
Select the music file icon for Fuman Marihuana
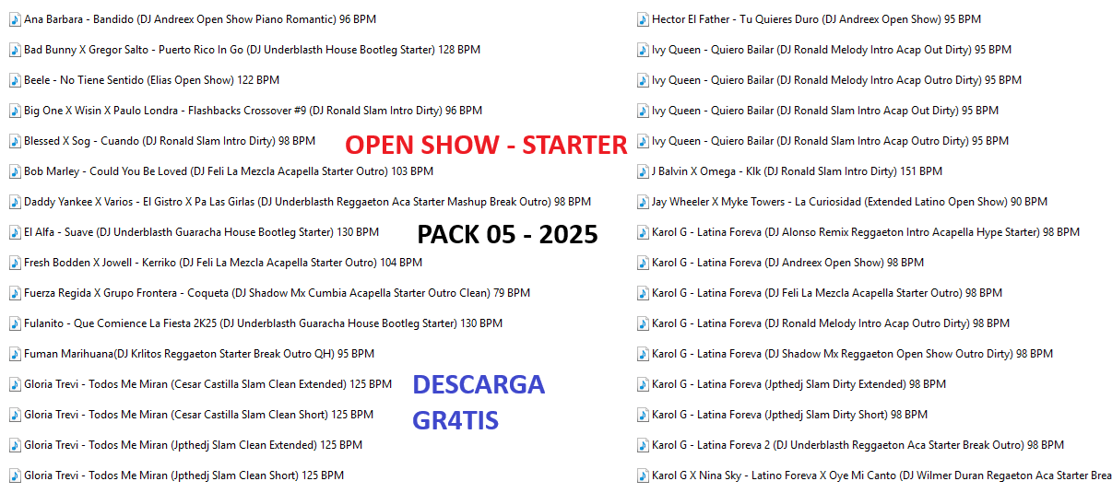pyautogui.click(x=15, y=354)
